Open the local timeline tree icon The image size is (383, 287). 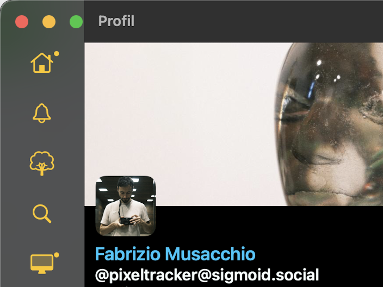tap(42, 163)
